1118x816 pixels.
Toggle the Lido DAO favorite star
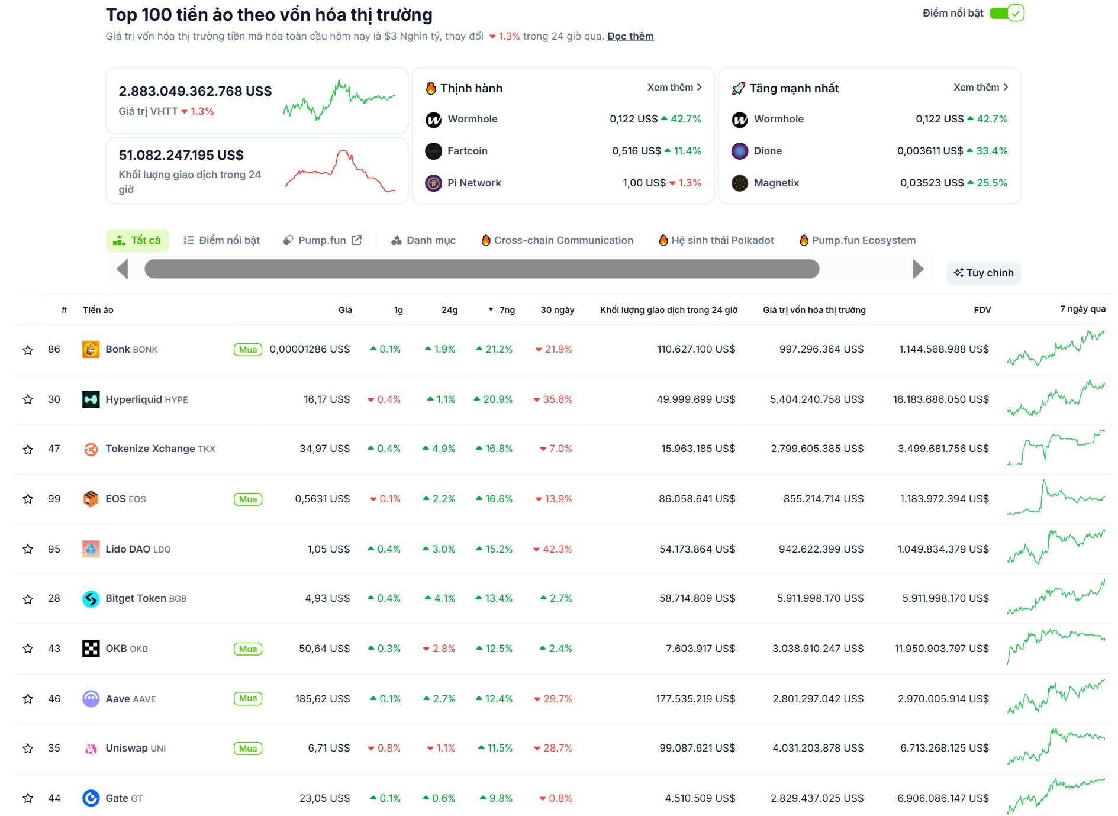(28, 549)
